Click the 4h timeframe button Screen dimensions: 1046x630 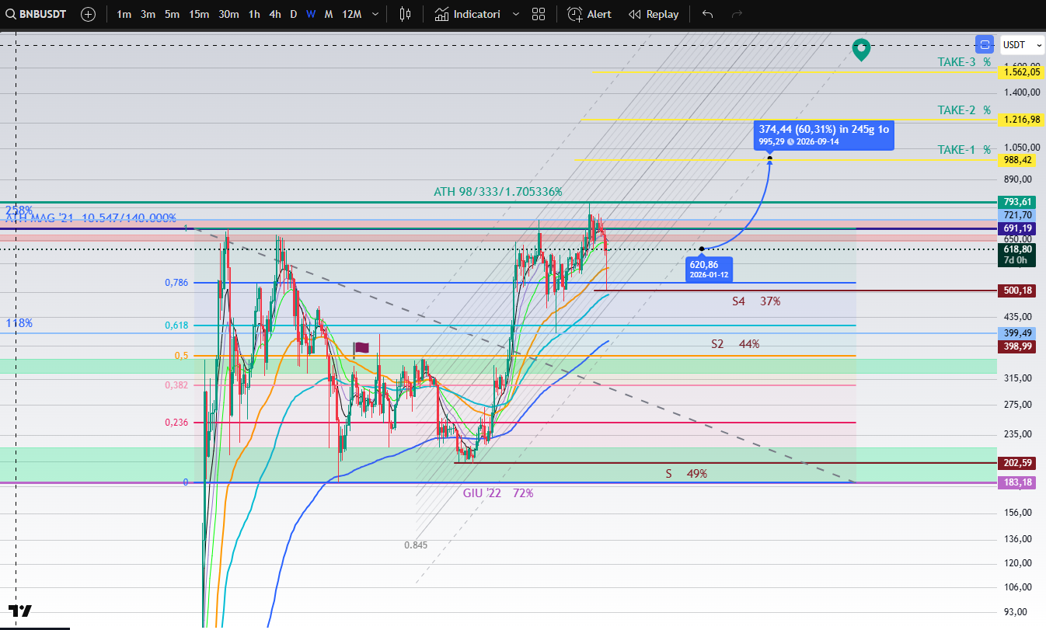coord(274,14)
